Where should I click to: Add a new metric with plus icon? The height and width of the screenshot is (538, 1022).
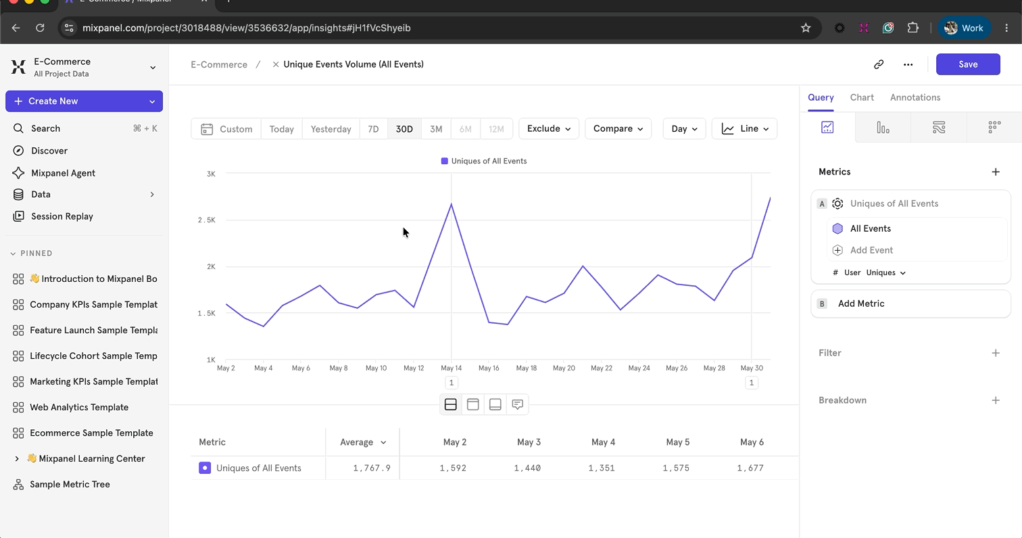click(996, 172)
